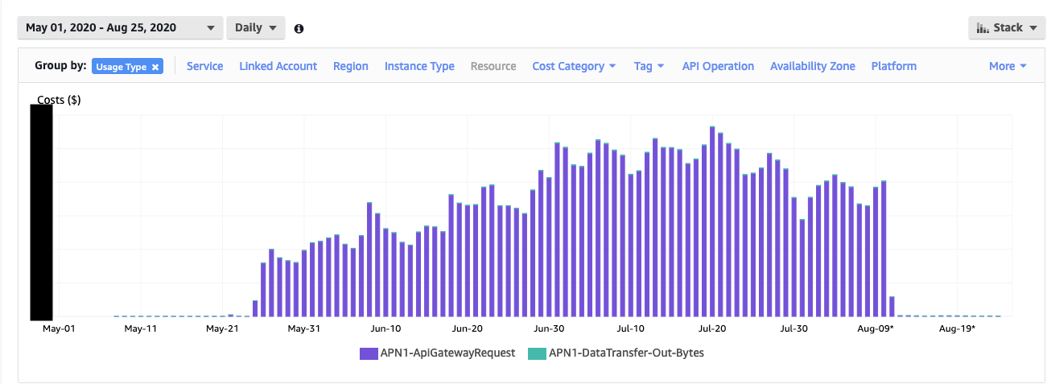The height and width of the screenshot is (384, 1047).
Task: Click the Jul-10 axis label
Action: (630, 328)
